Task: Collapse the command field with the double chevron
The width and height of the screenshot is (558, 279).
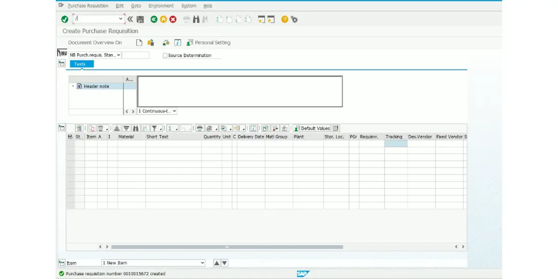Action: tap(130, 19)
